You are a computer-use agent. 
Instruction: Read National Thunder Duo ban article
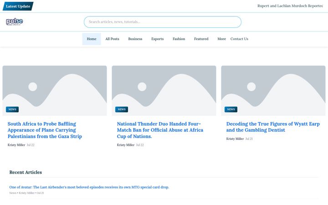160,130
